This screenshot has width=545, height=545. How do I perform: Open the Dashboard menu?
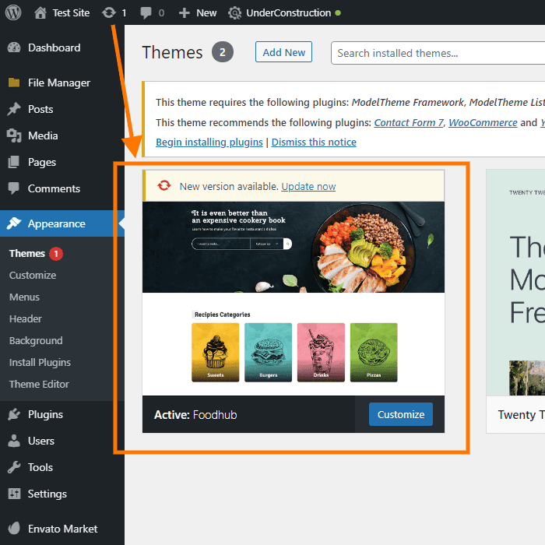coord(54,47)
